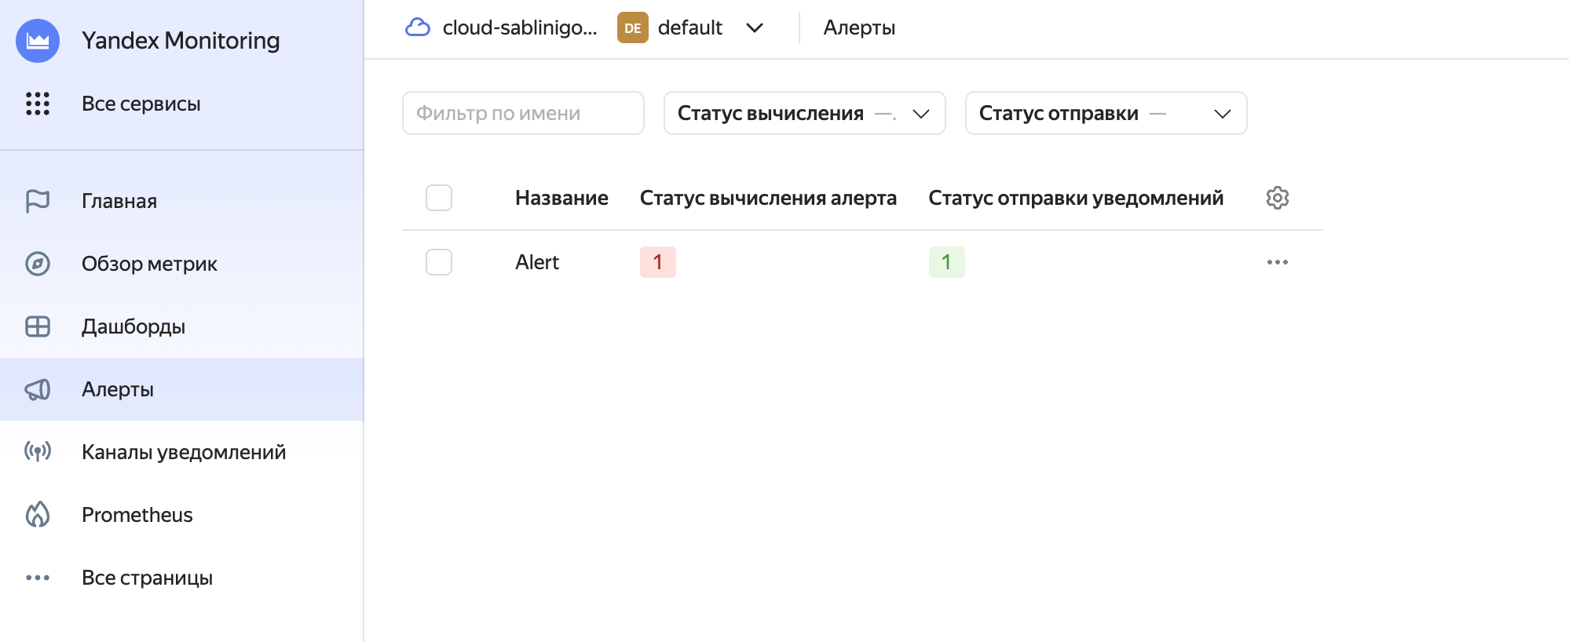Image resolution: width=1569 pixels, height=642 pixels.
Task: Open Каналы уведомлений section
Action: (x=182, y=452)
